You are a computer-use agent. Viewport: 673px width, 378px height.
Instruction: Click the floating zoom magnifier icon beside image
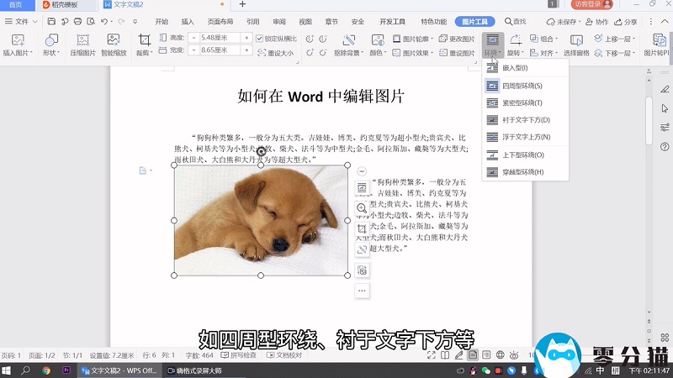click(x=362, y=207)
